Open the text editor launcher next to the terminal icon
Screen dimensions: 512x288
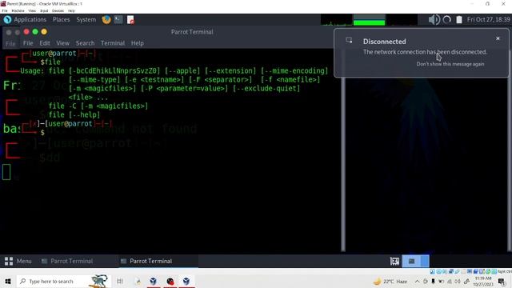(130, 19)
